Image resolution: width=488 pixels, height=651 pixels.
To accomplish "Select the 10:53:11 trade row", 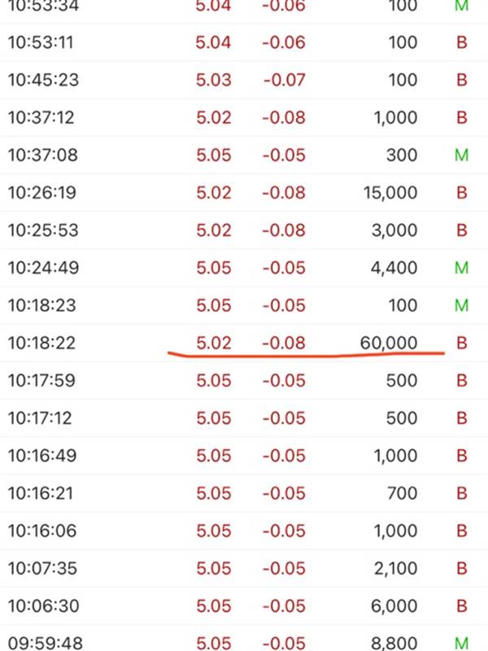I will (x=244, y=42).
